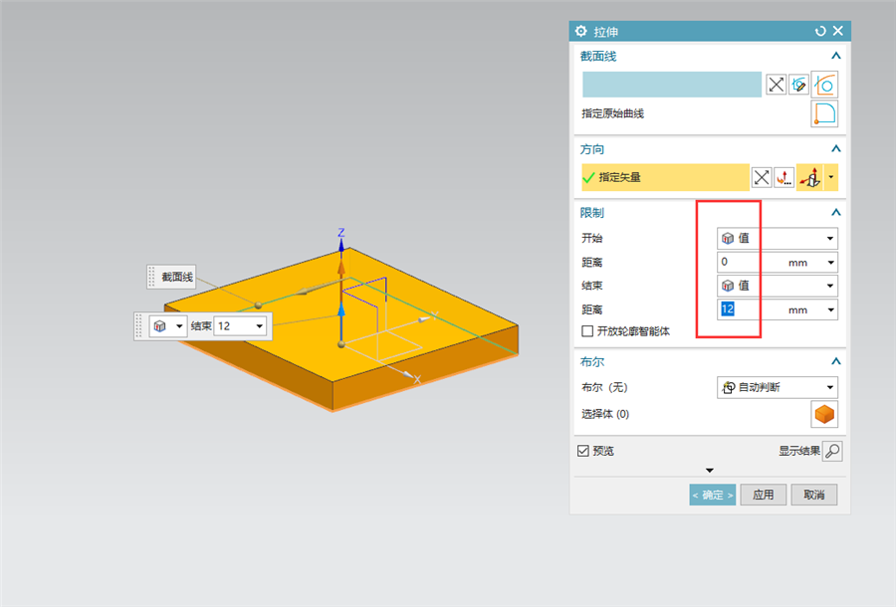Viewport: 896px width, 607px height.
Task: Click the inferred vector icon in 方向 row
Action: tap(810, 177)
